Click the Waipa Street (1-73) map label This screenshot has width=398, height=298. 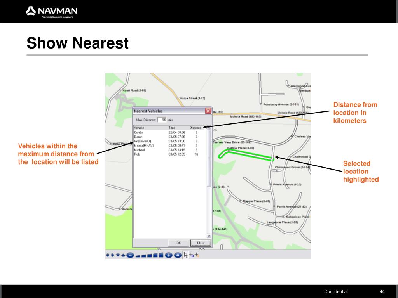point(192,98)
